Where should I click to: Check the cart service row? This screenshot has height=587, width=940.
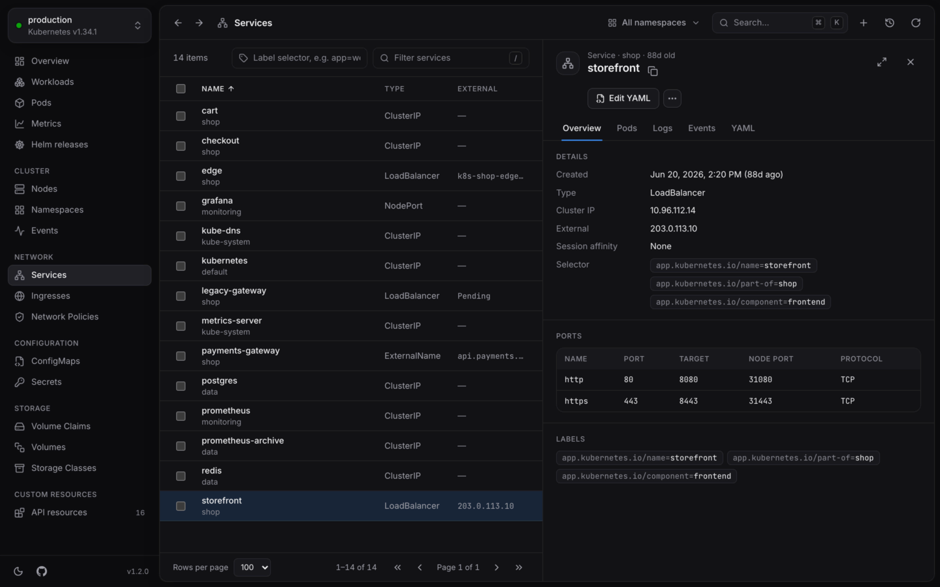coord(181,116)
